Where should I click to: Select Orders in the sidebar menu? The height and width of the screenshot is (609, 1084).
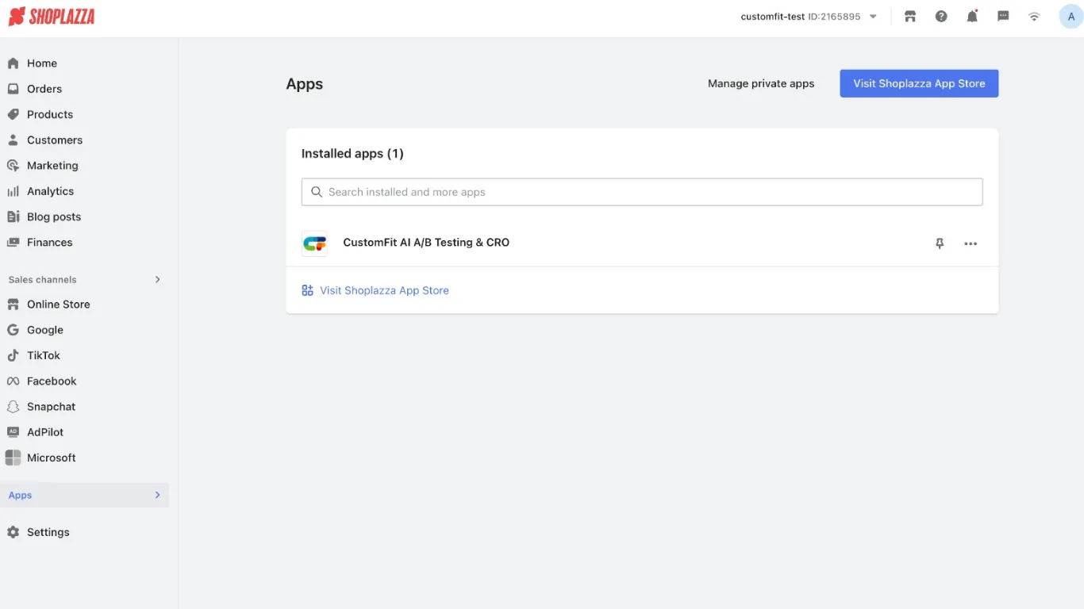[x=44, y=89]
